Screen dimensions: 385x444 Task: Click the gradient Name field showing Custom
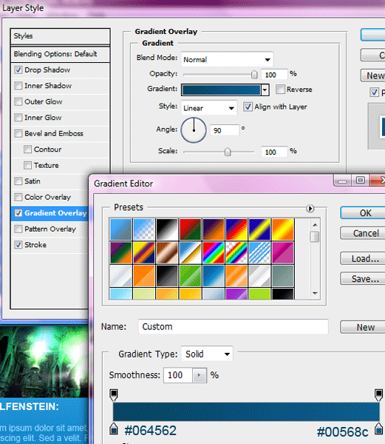[234, 327]
